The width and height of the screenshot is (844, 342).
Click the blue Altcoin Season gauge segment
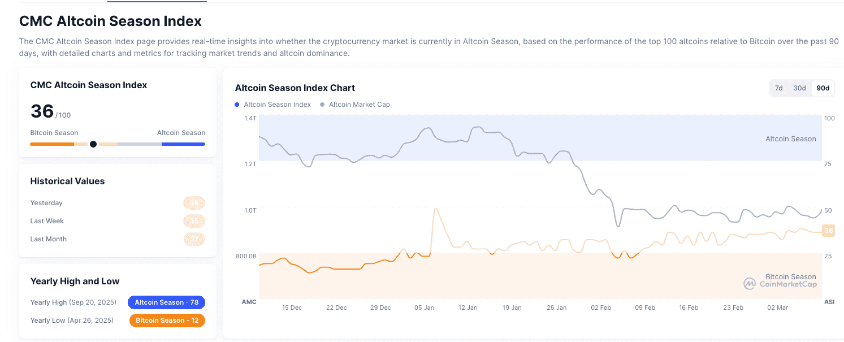point(183,144)
